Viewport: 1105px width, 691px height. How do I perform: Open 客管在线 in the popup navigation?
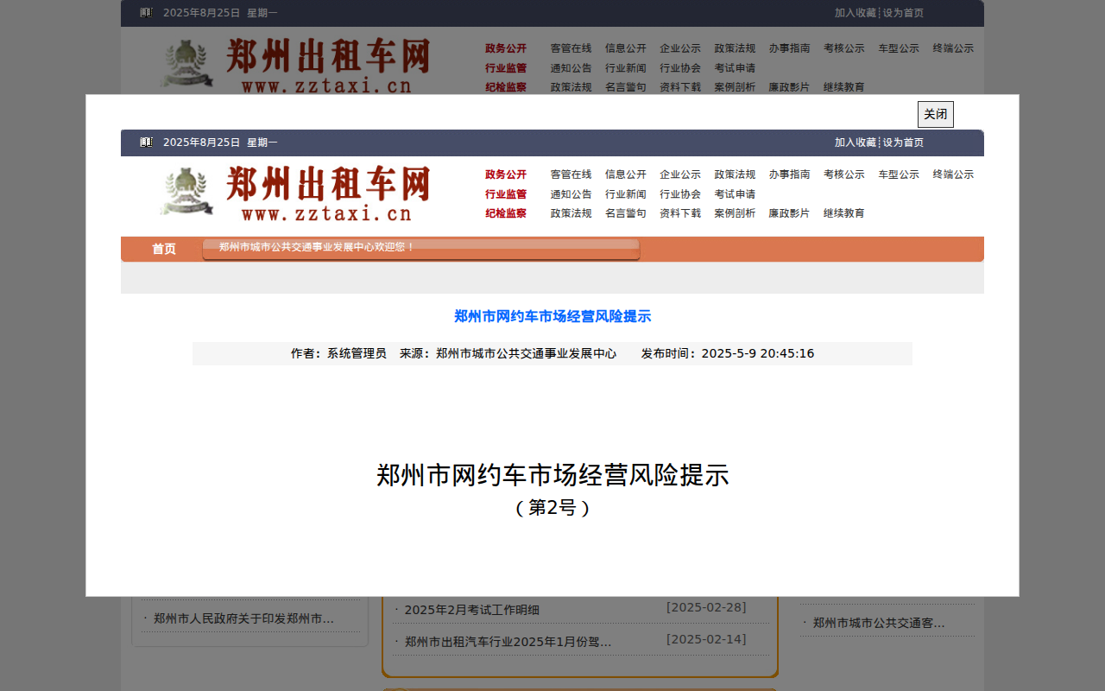click(571, 174)
